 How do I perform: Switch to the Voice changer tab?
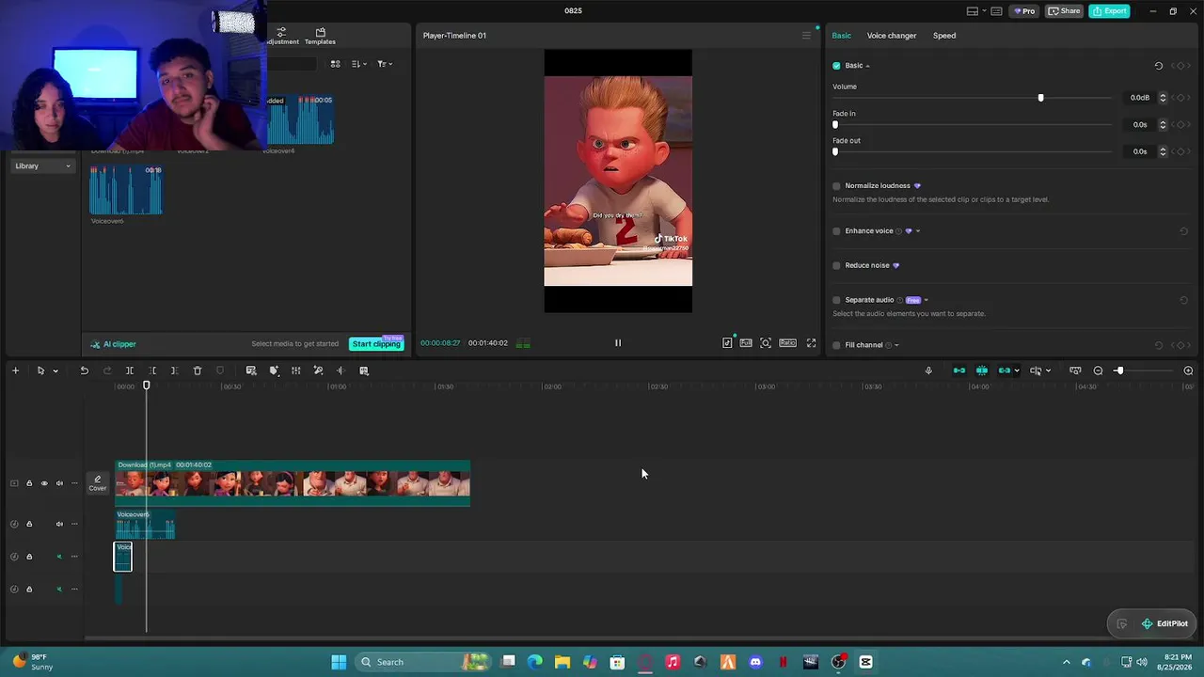click(x=892, y=36)
